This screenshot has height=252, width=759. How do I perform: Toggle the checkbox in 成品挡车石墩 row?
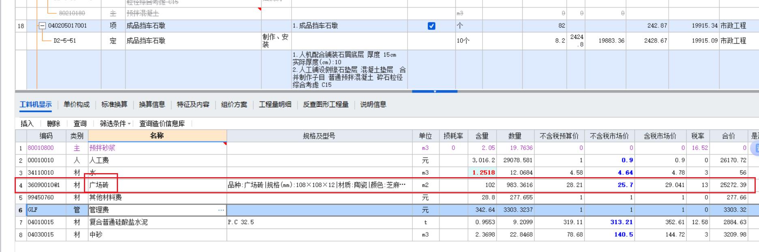(431, 26)
